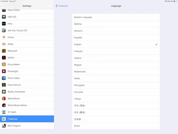The width and height of the screenshot is (178, 134).
Task: Choose Français as the language
Action: (116, 51)
